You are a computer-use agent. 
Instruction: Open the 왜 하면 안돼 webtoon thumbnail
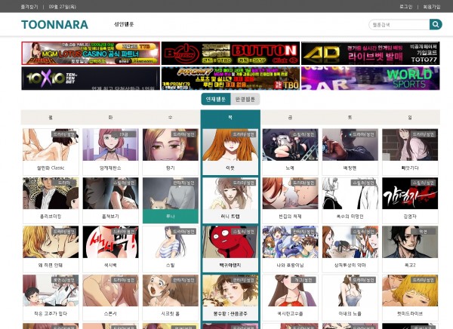pos(51,242)
